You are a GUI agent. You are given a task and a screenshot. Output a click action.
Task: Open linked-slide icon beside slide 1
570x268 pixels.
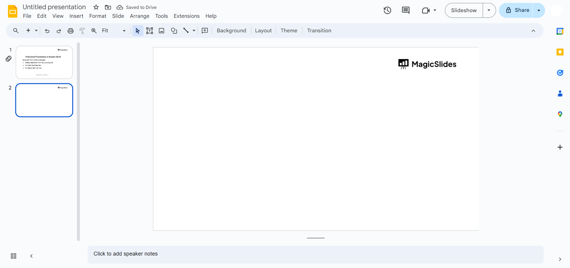point(9,59)
